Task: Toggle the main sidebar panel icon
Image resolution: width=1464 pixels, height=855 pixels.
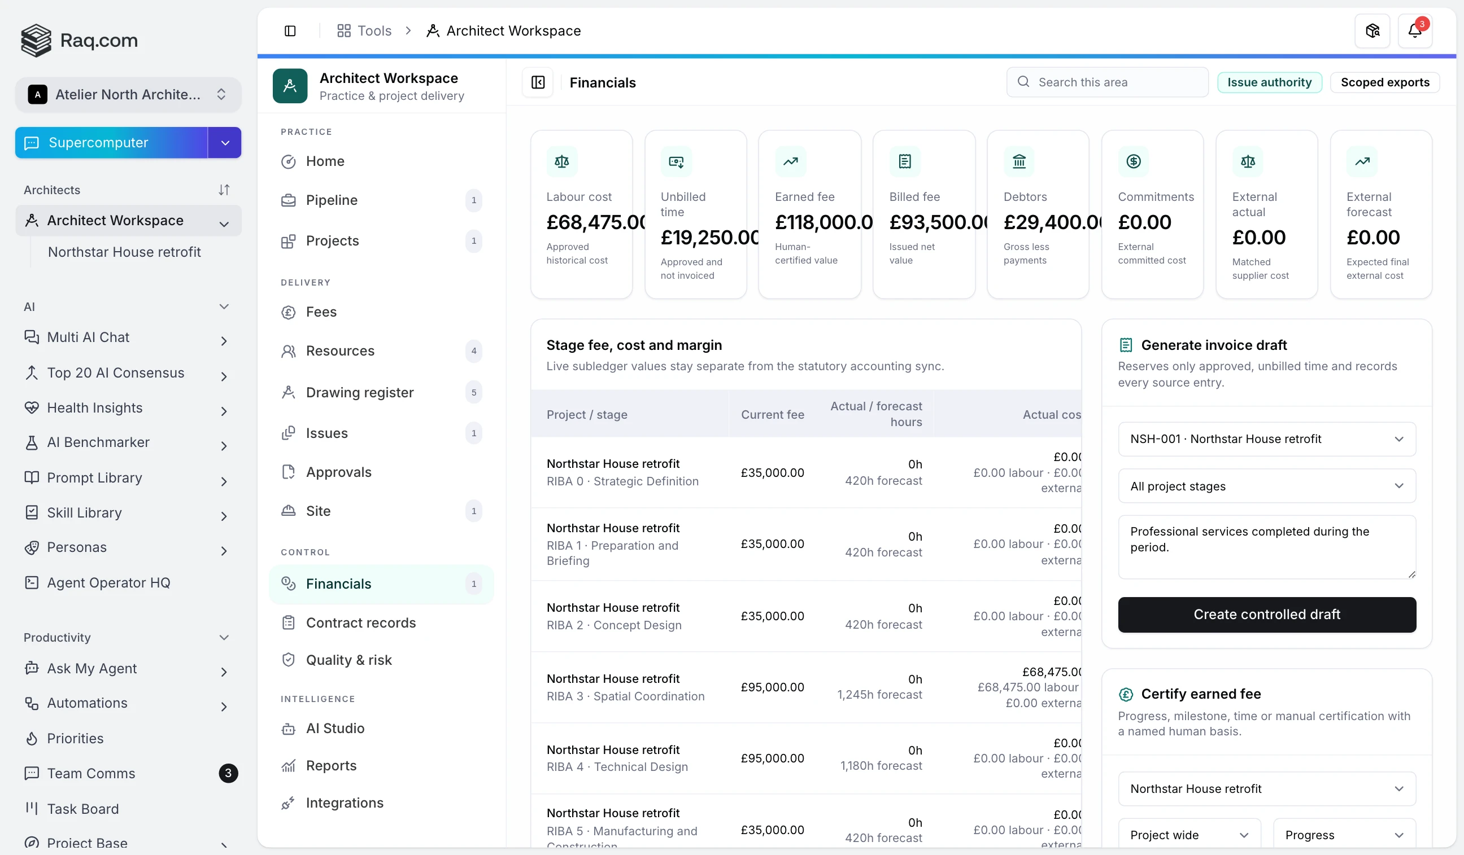Action: pyautogui.click(x=290, y=31)
